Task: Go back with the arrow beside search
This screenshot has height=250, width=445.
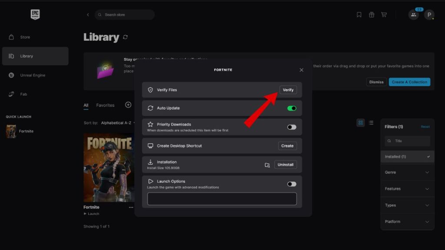Action: 88,15
